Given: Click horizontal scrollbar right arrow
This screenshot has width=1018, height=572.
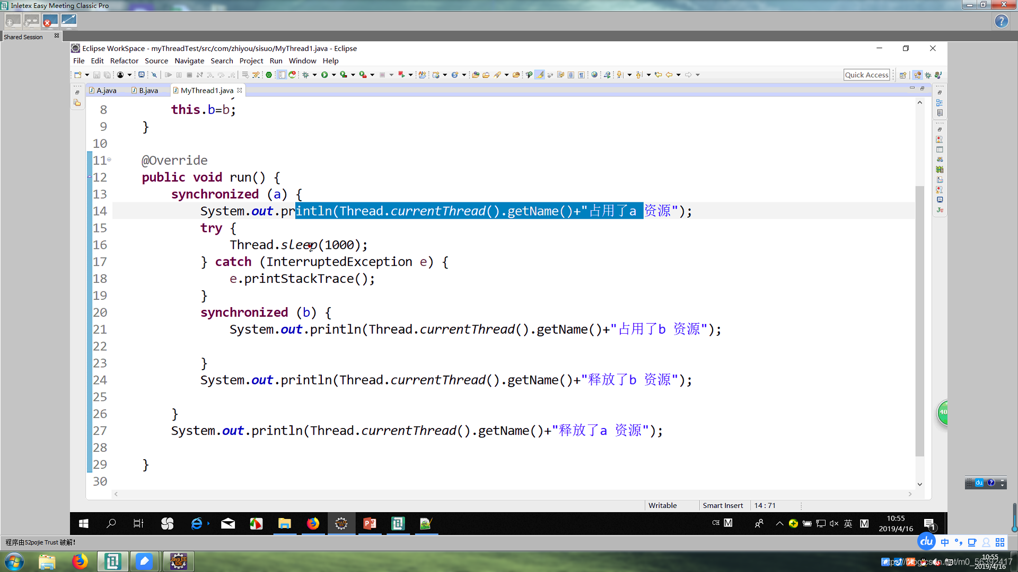Looking at the screenshot, I should click(910, 494).
